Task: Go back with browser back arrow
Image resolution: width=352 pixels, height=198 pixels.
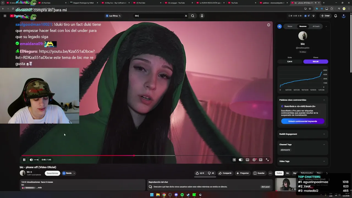Action: (x=3, y=9)
